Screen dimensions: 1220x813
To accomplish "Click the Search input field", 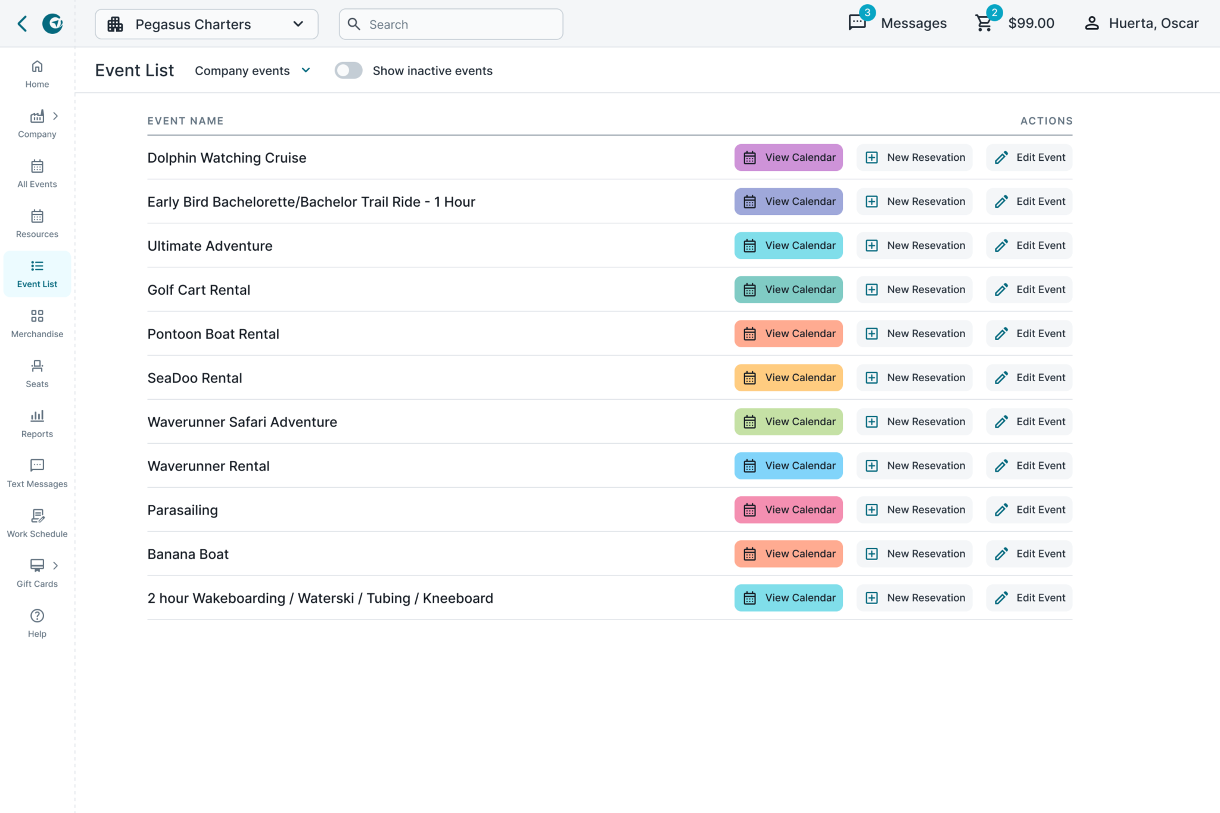I will click(x=450, y=24).
